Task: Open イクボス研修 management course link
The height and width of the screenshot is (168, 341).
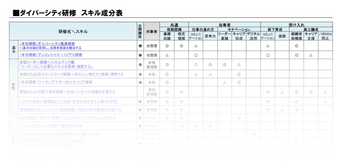Action: (69, 101)
